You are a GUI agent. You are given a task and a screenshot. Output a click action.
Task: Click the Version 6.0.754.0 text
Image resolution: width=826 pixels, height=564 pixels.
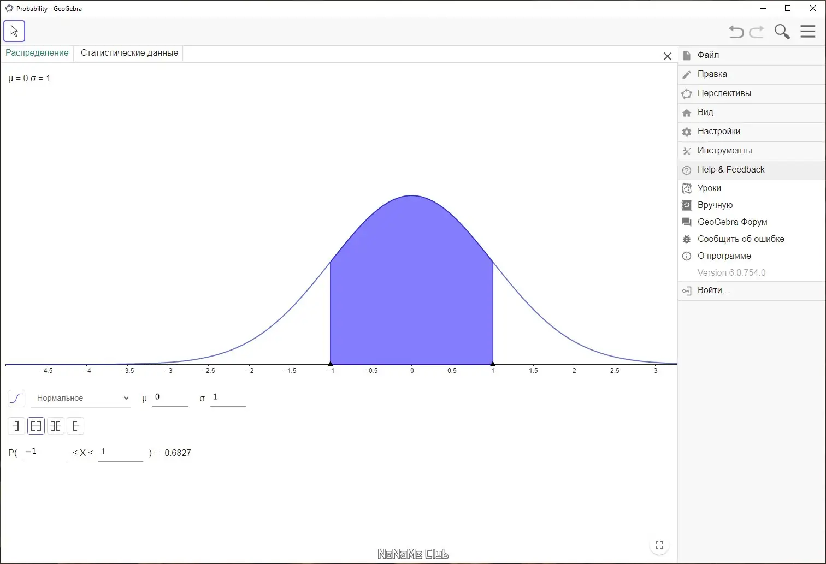[x=731, y=273]
